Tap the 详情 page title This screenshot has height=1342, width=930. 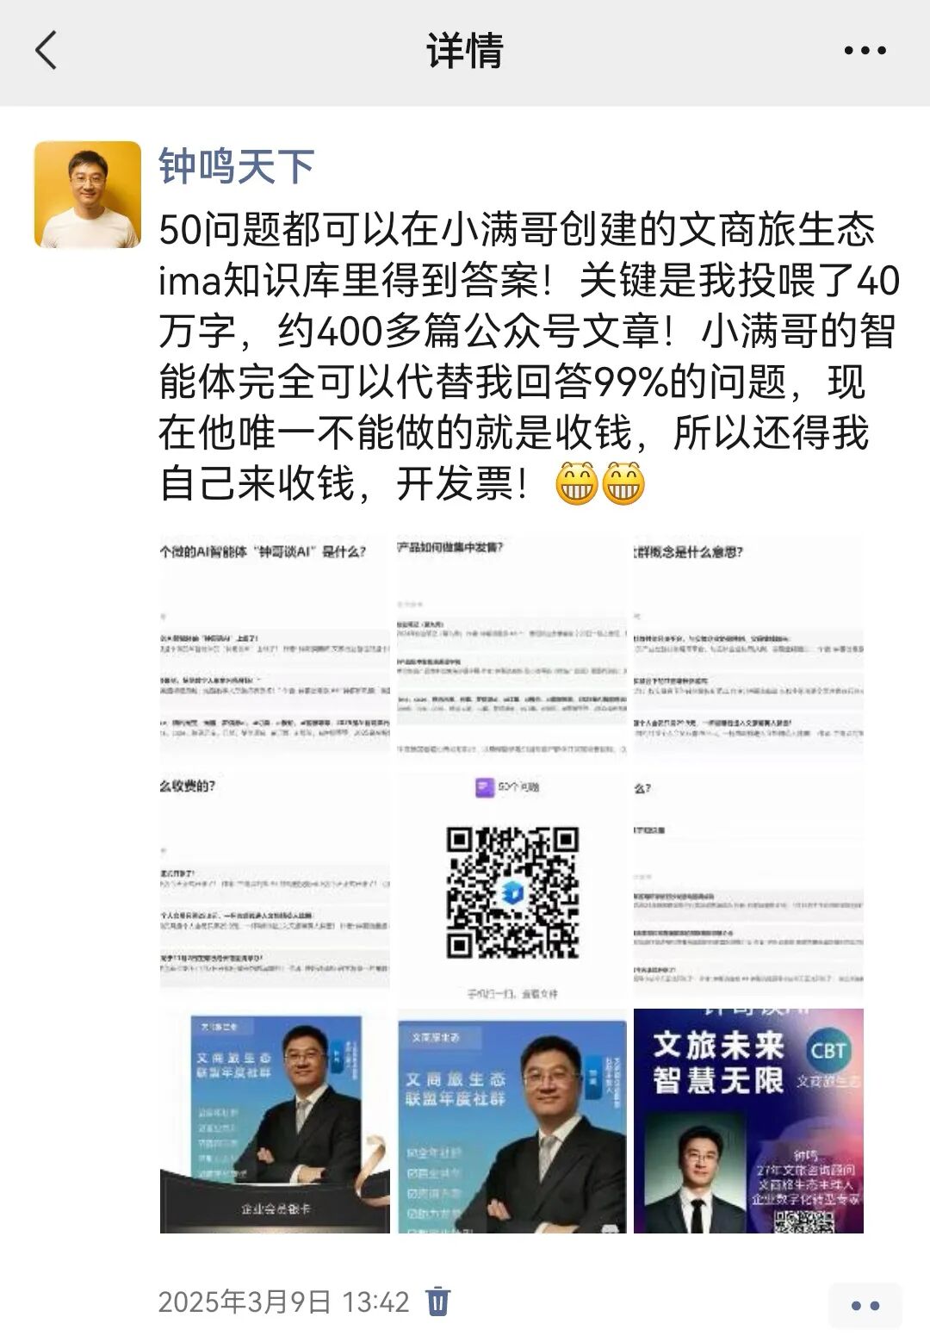coord(465,50)
